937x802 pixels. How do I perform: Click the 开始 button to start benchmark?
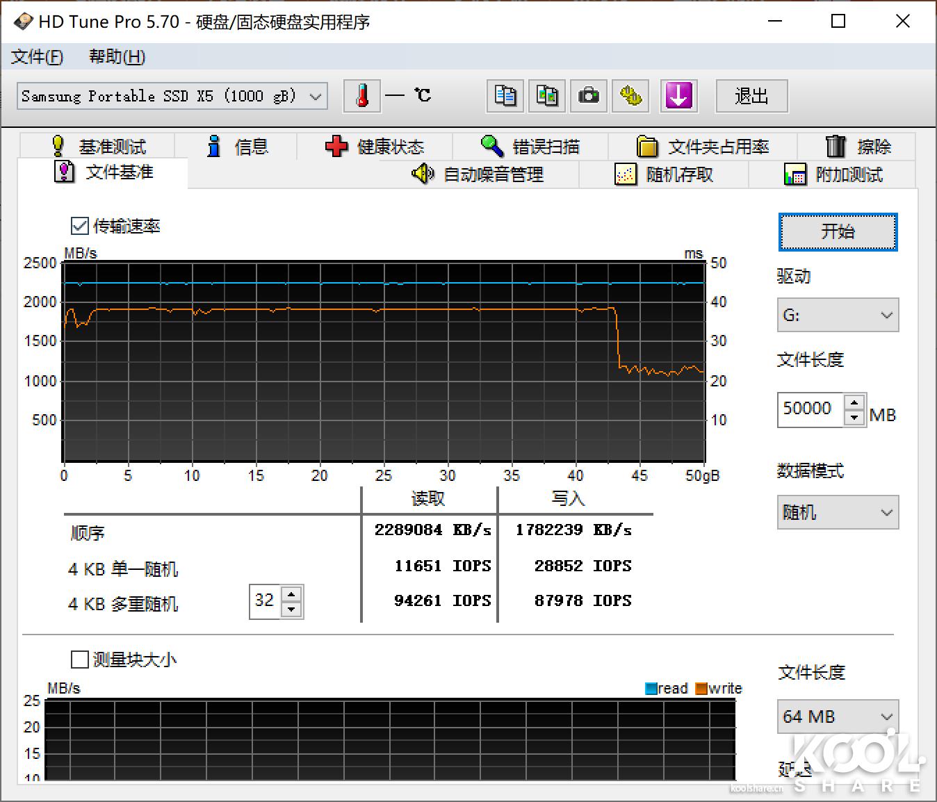click(x=837, y=232)
